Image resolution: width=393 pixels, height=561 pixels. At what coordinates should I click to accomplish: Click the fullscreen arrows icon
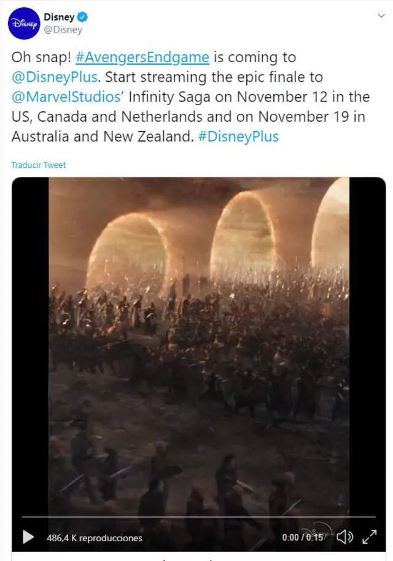(x=369, y=537)
